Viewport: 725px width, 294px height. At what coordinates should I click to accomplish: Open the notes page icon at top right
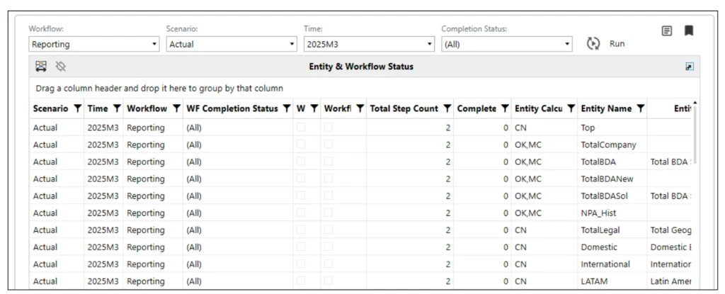click(x=666, y=31)
